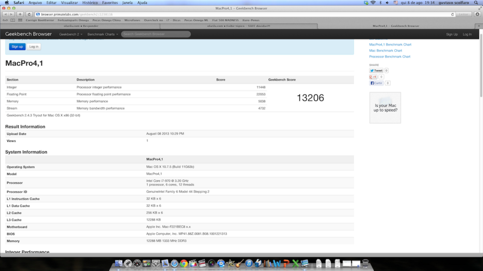Open the Favoritos menu
The height and width of the screenshot is (271, 483).
pyautogui.click(x=110, y=2)
